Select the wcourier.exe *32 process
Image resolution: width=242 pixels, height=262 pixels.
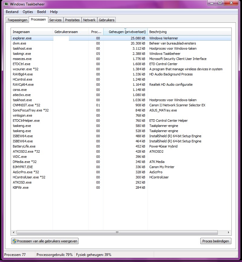pos(121,69)
